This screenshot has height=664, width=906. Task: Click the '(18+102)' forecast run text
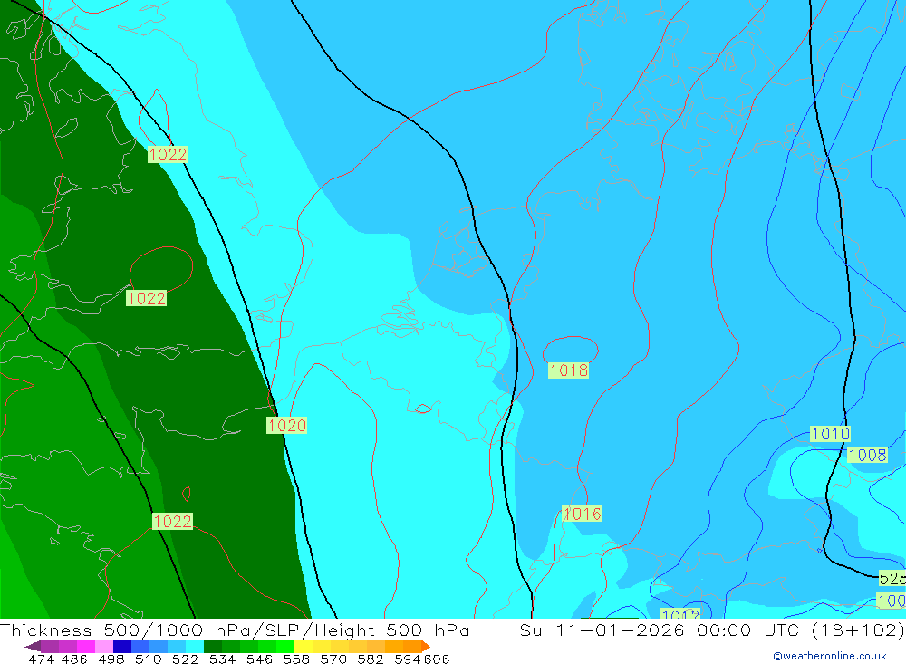tap(857, 630)
